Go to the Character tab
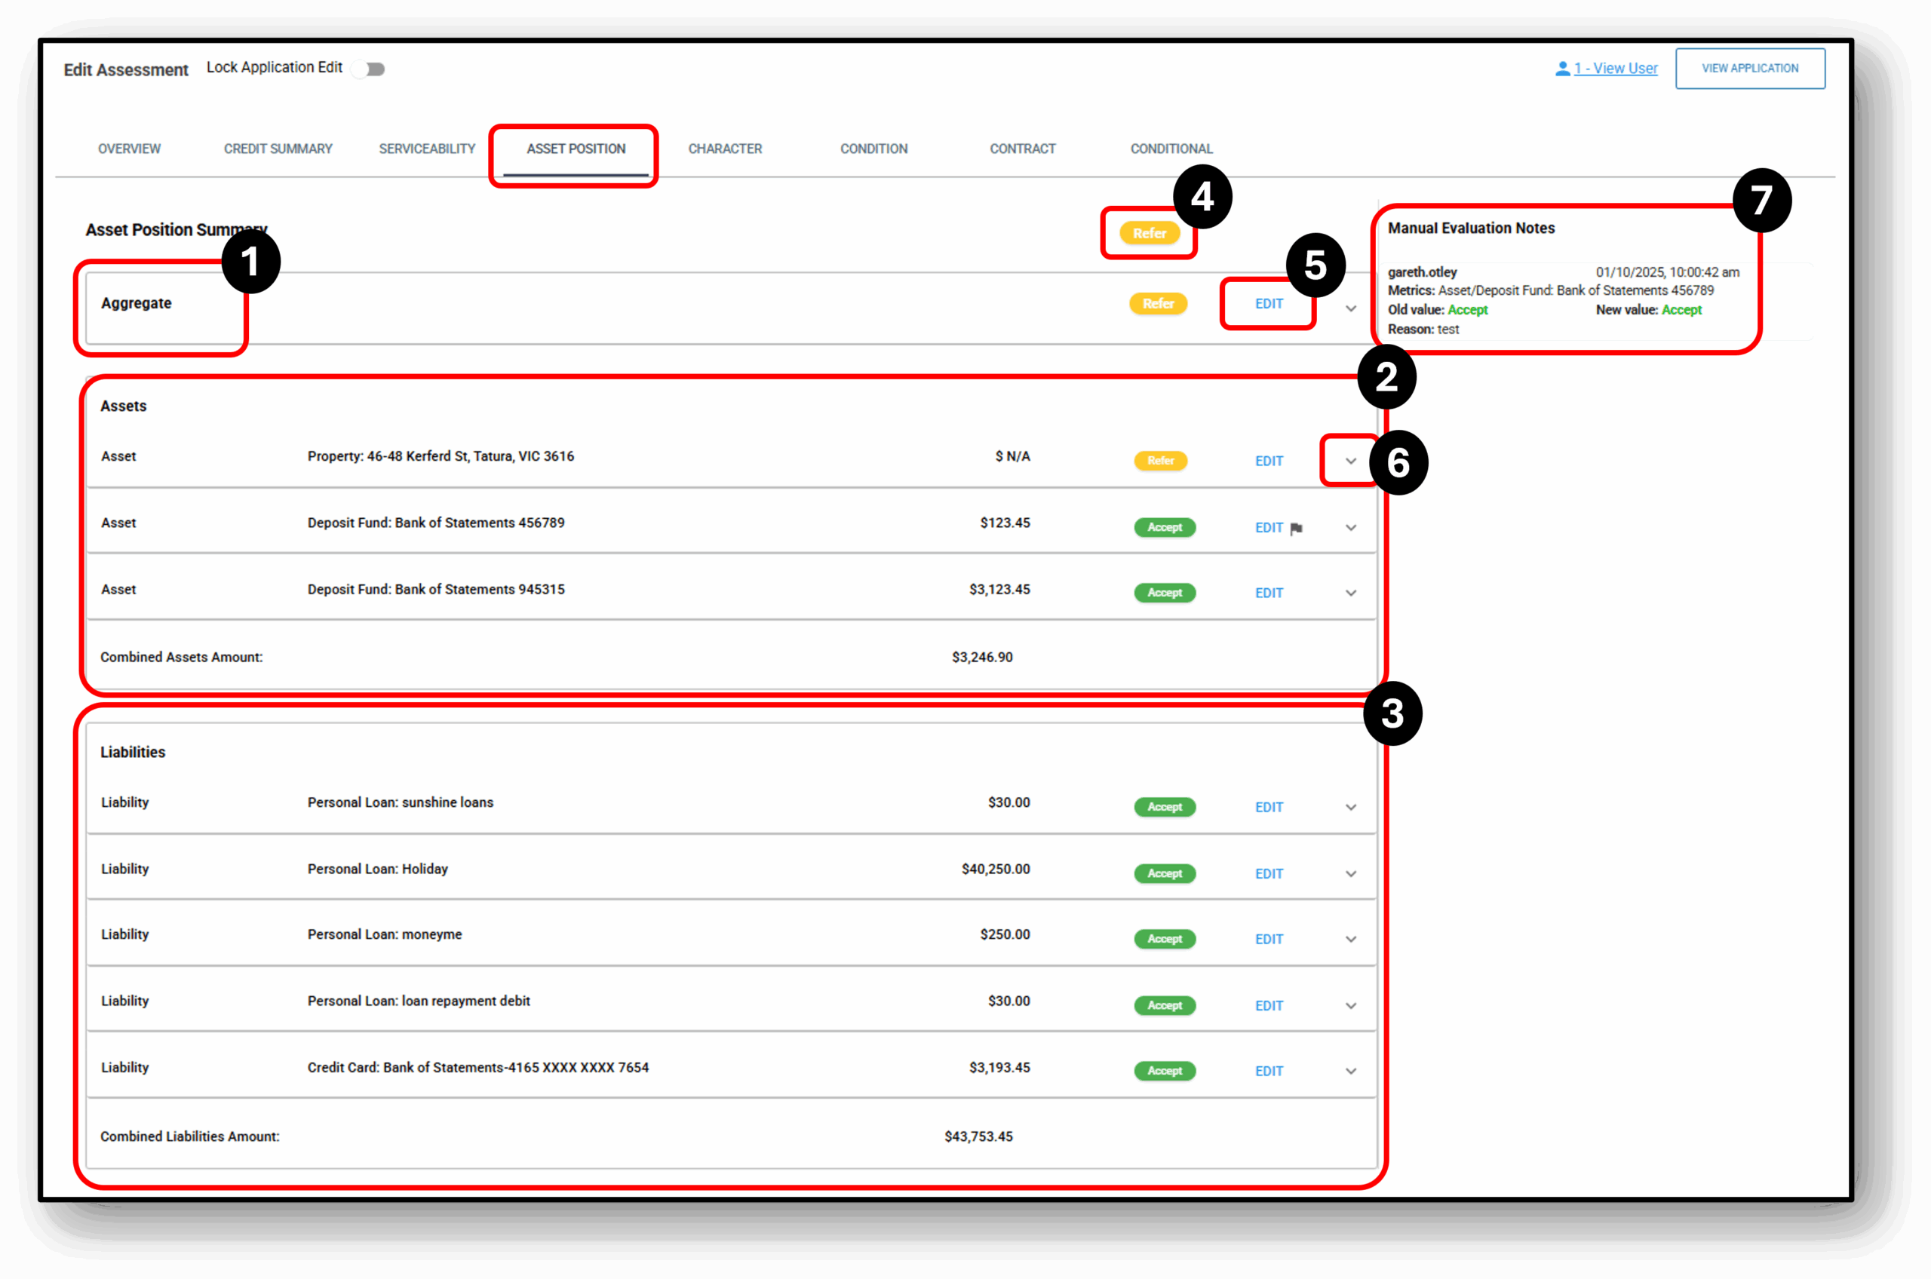Image resolution: width=1931 pixels, height=1279 pixels. pyautogui.click(x=724, y=149)
